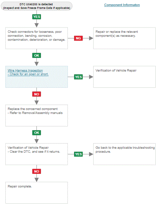Click the green OK badge below connector check
The image size is (158, 206).
click(x=37, y=55)
